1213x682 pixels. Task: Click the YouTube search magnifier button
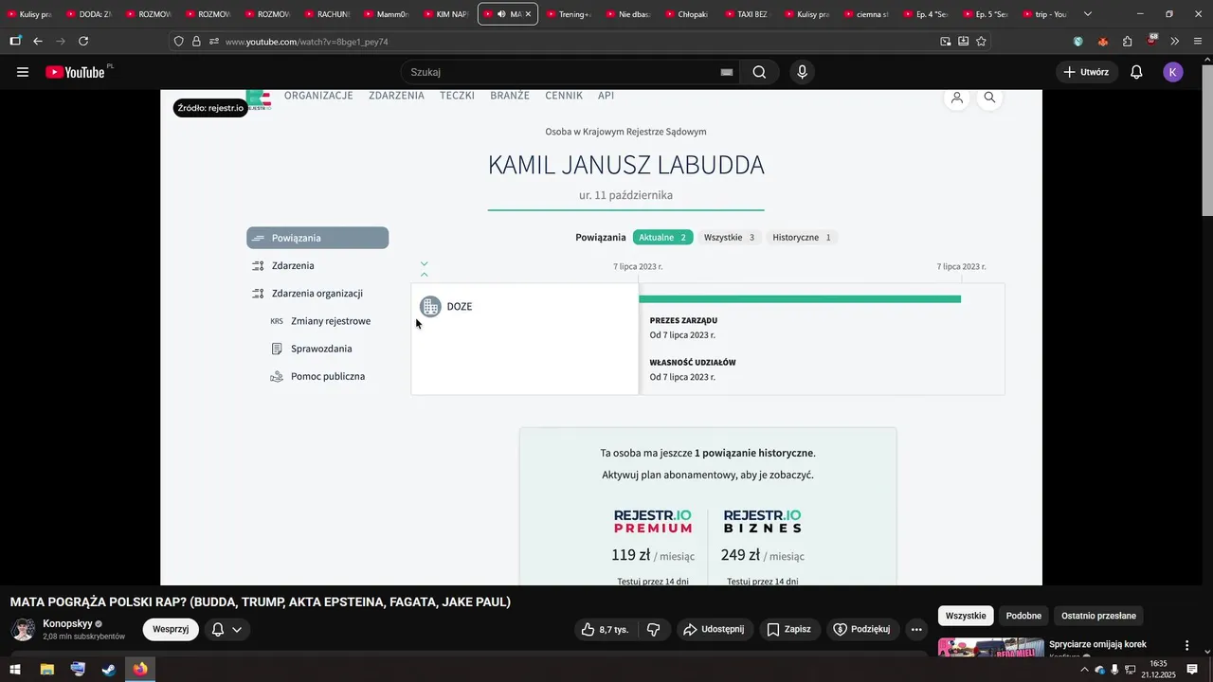pyautogui.click(x=759, y=72)
